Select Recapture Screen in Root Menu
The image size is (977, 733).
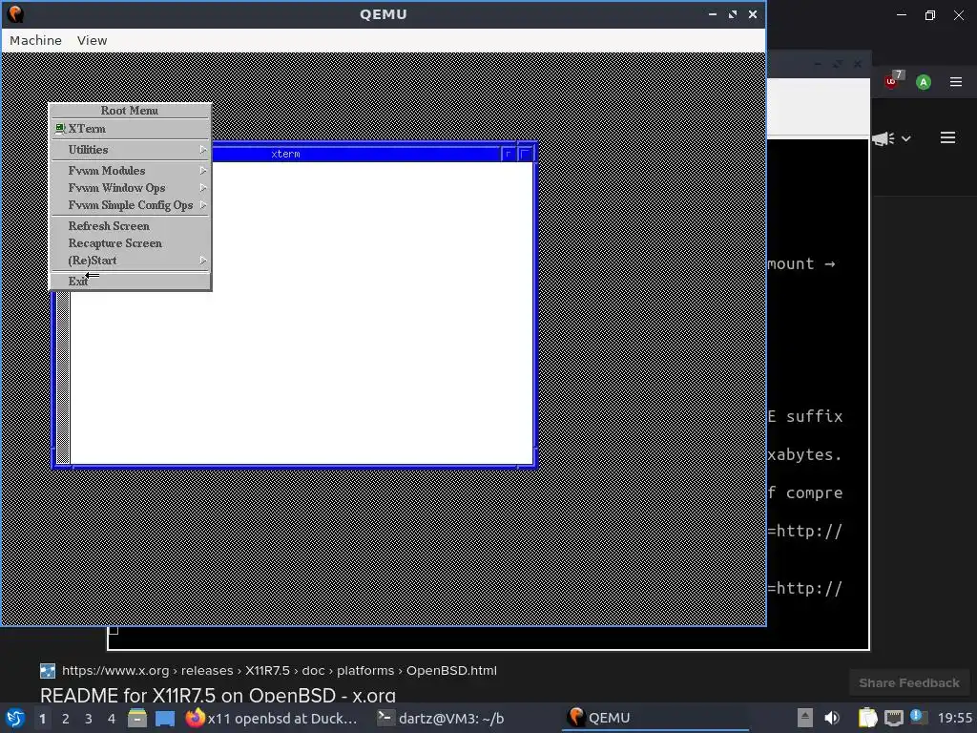(130, 243)
